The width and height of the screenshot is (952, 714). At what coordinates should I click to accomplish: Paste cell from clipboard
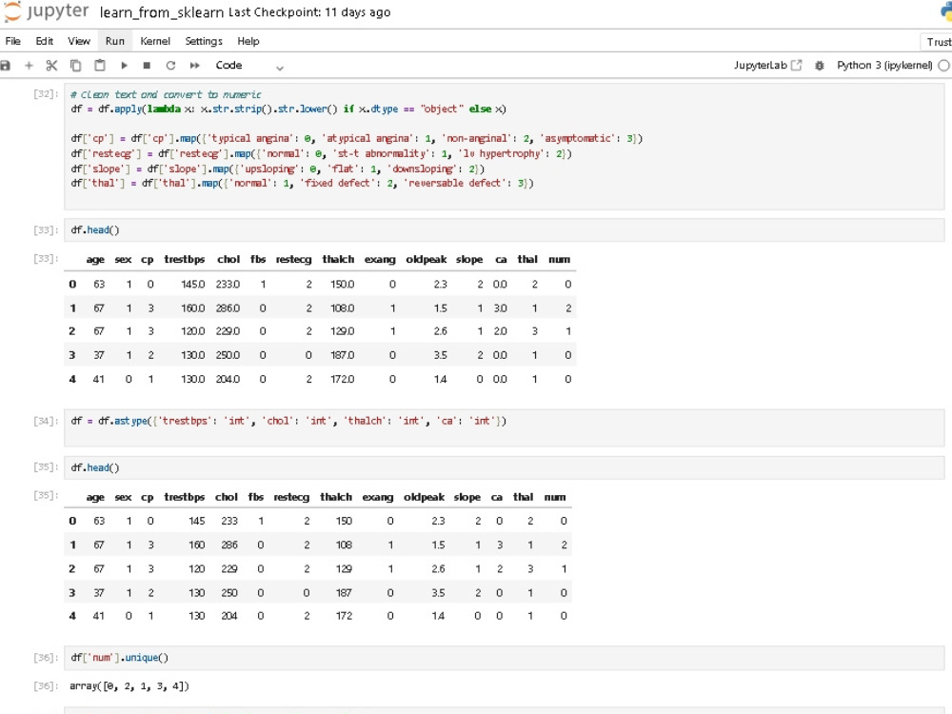100,66
